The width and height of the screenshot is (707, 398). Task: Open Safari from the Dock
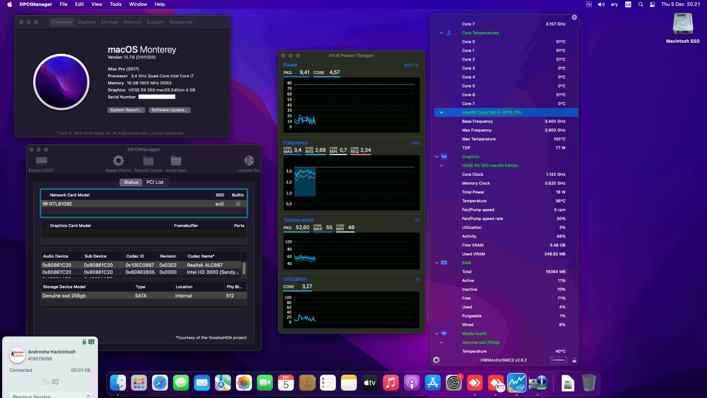(x=160, y=383)
